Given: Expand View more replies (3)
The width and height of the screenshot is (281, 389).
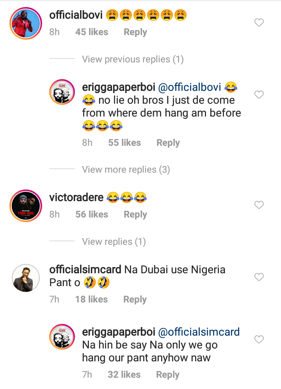Looking at the screenshot, I should 126,170.
